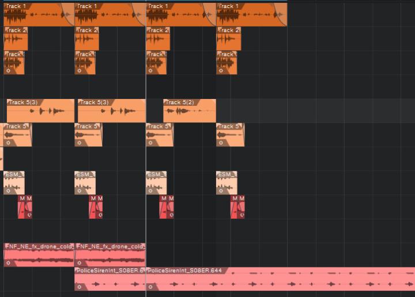The image size is (415, 297).
Task: Open event FX gear on second ESM clip
Action: [x=79, y=191]
